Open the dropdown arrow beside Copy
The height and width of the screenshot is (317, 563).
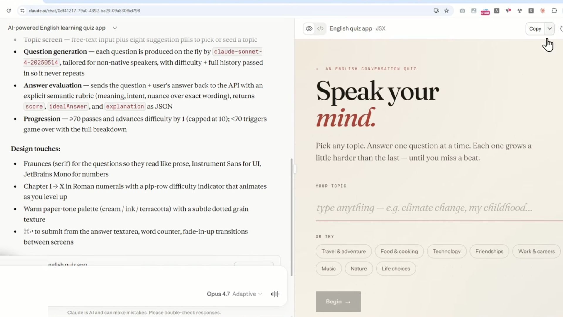550,28
